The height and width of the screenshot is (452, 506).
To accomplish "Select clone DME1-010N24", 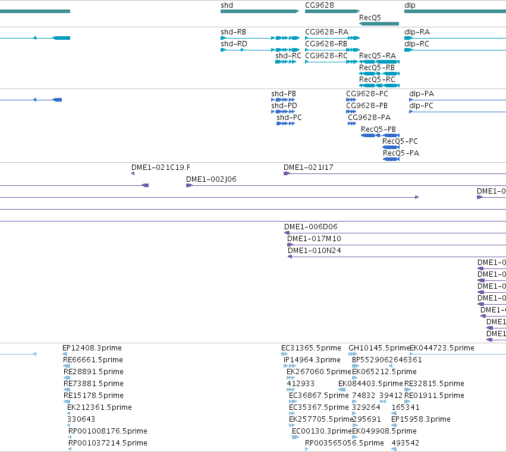I will coord(397,257).
